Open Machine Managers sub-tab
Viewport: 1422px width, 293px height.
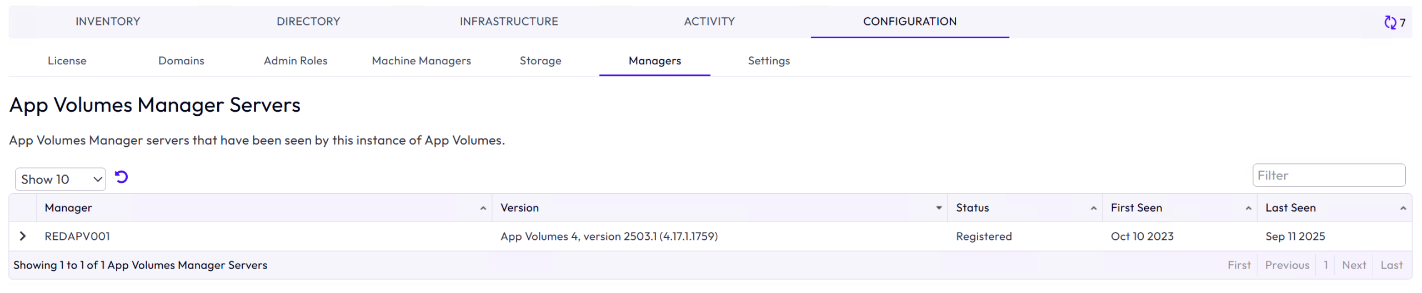tap(421, 61)
